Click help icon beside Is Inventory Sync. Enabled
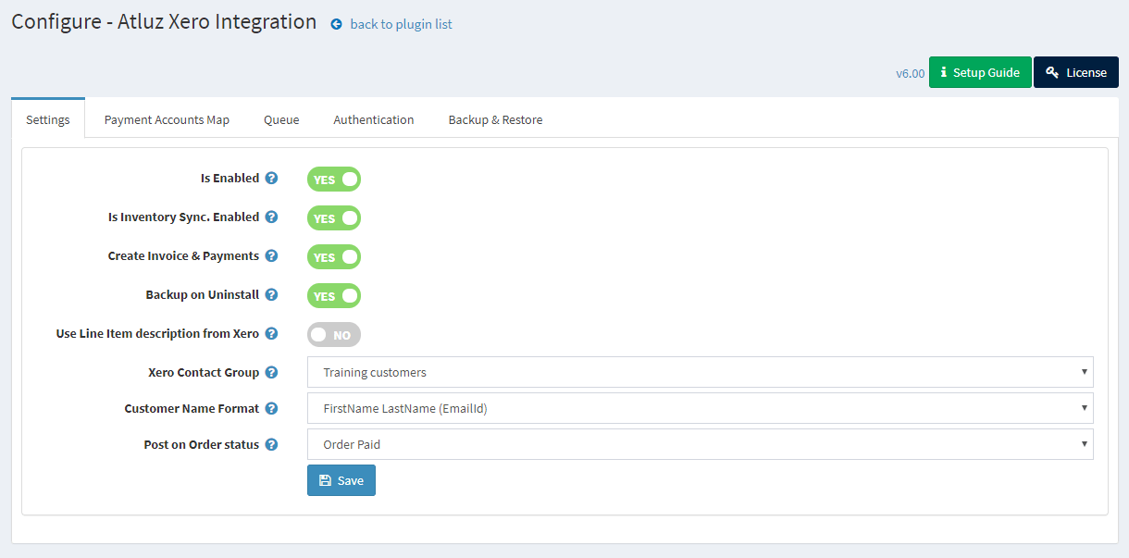This screenshot has width=1129, height=558. click(x=271, y=217)
